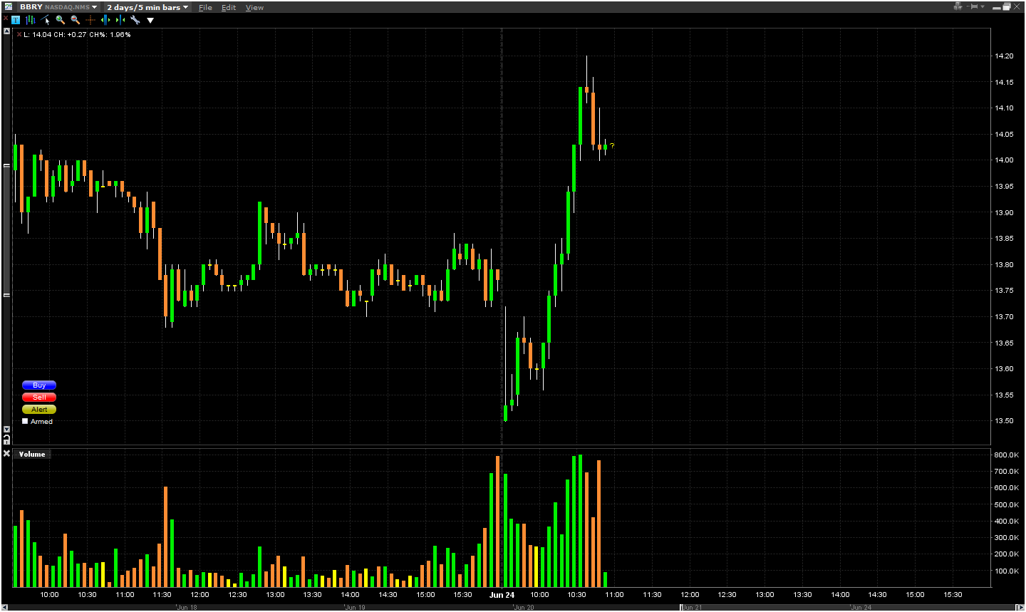This screenshot has width=1026, height=612.
Task: Select the text annotation tool icon
Action: 16,20
